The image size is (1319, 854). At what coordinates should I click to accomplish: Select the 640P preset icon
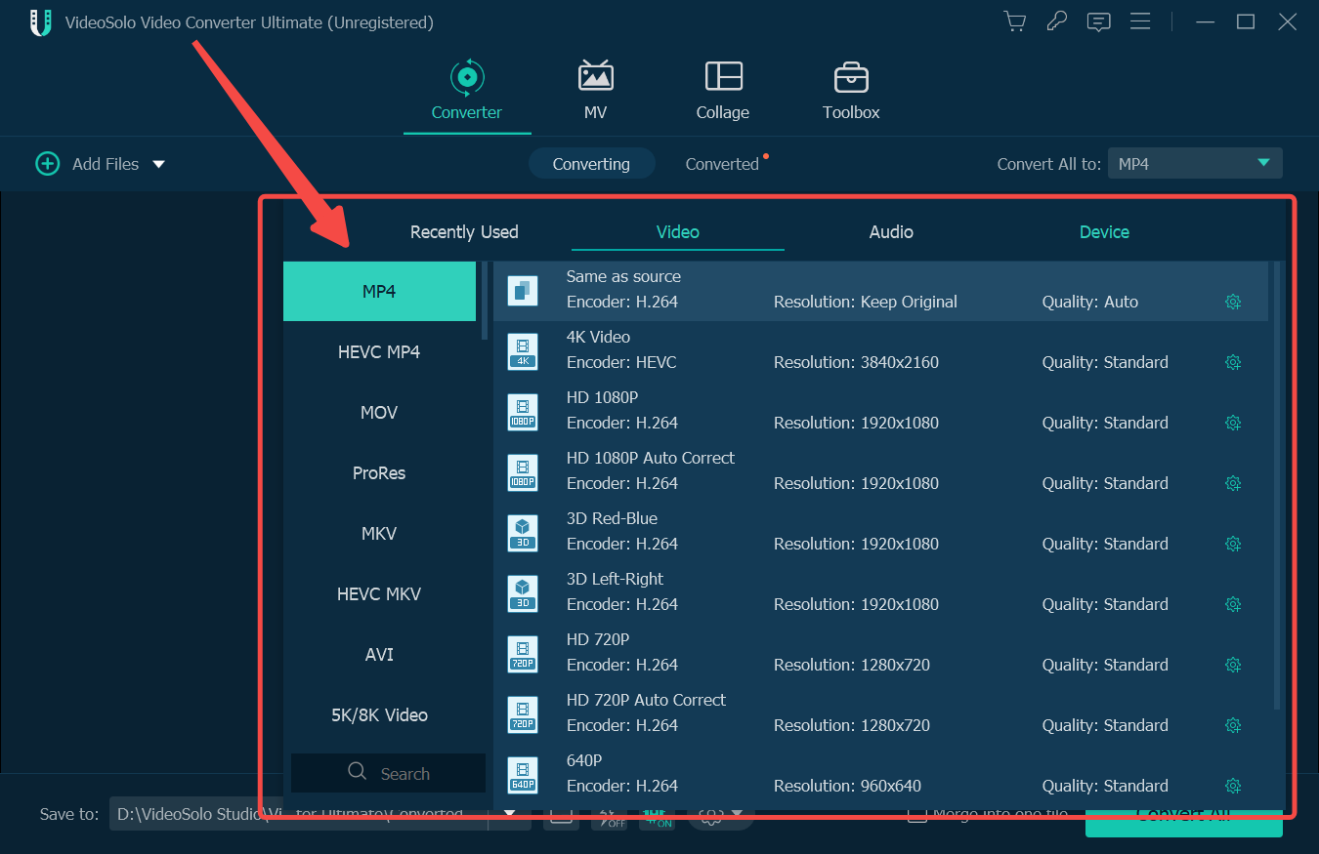[x=523, y=775]
